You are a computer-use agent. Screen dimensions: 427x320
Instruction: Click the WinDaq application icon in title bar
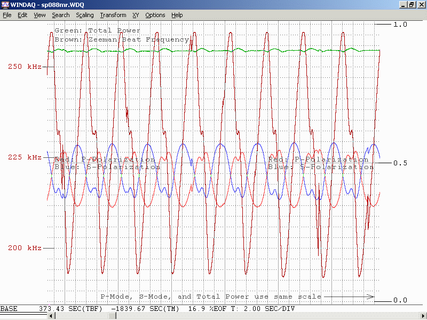tap(5, 5)
